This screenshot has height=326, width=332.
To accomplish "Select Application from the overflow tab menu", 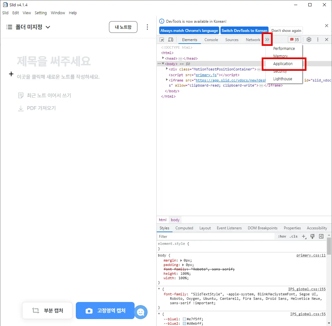I will 283,64.
